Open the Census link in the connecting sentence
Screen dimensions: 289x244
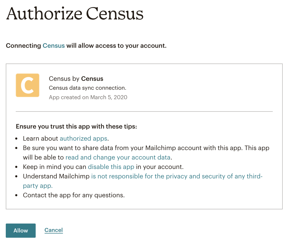point(53,46)
